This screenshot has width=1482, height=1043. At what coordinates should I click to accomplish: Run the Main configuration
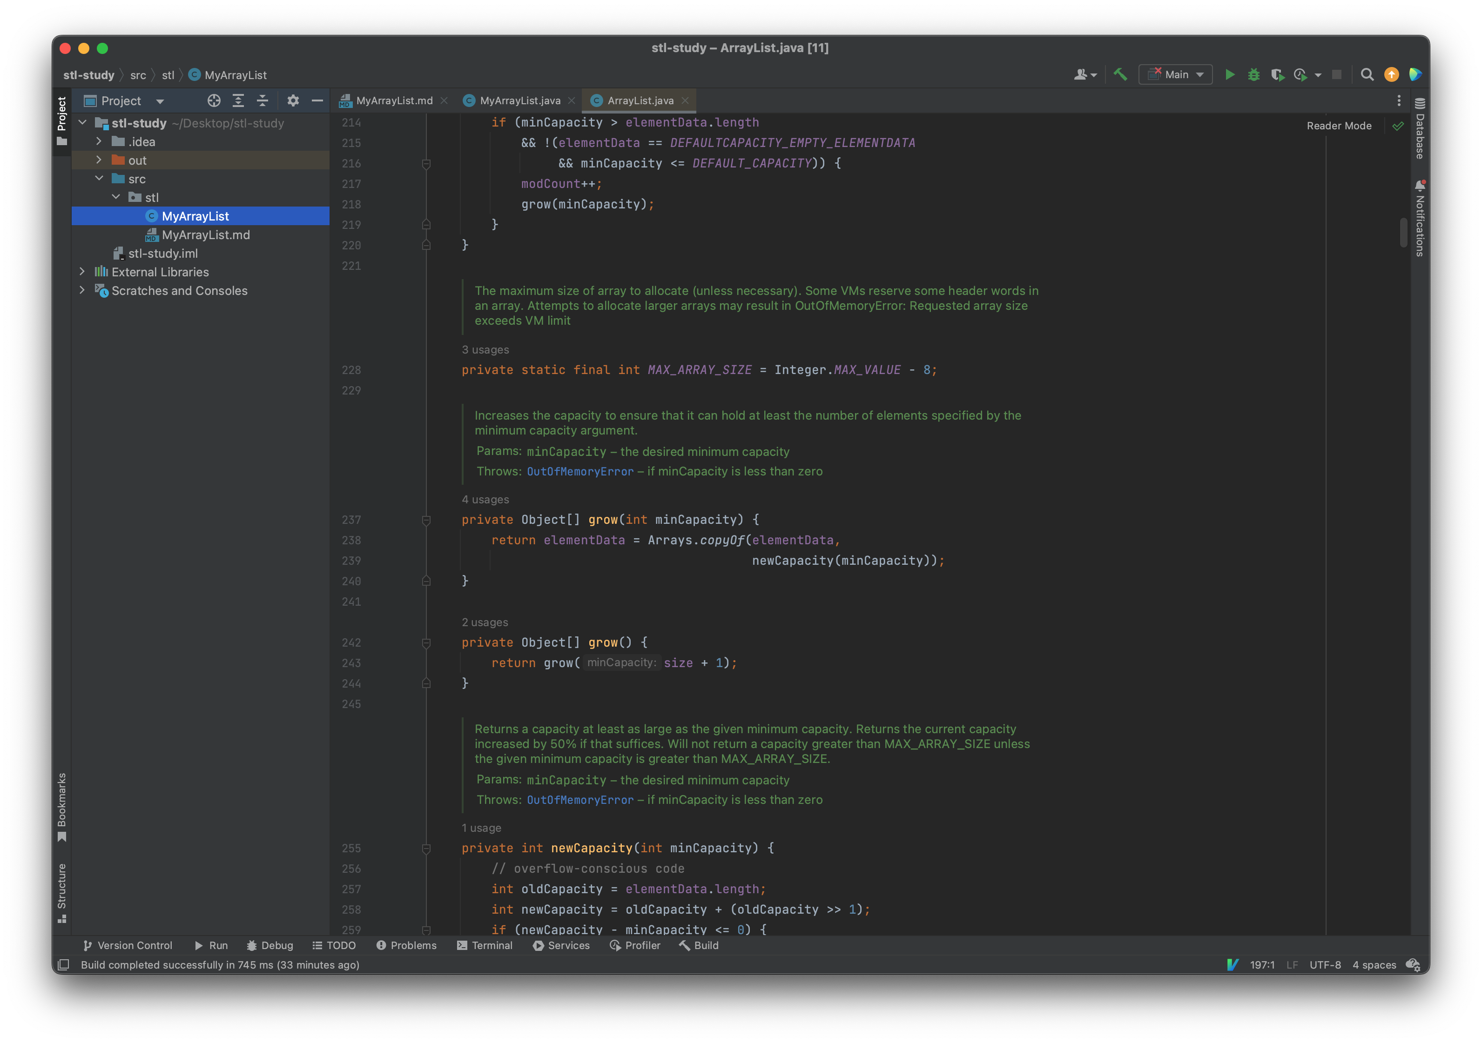(1230, 75)
